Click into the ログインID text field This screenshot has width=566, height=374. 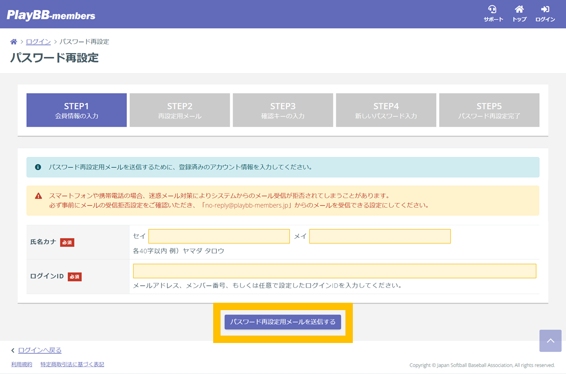(x=334, y=271)
